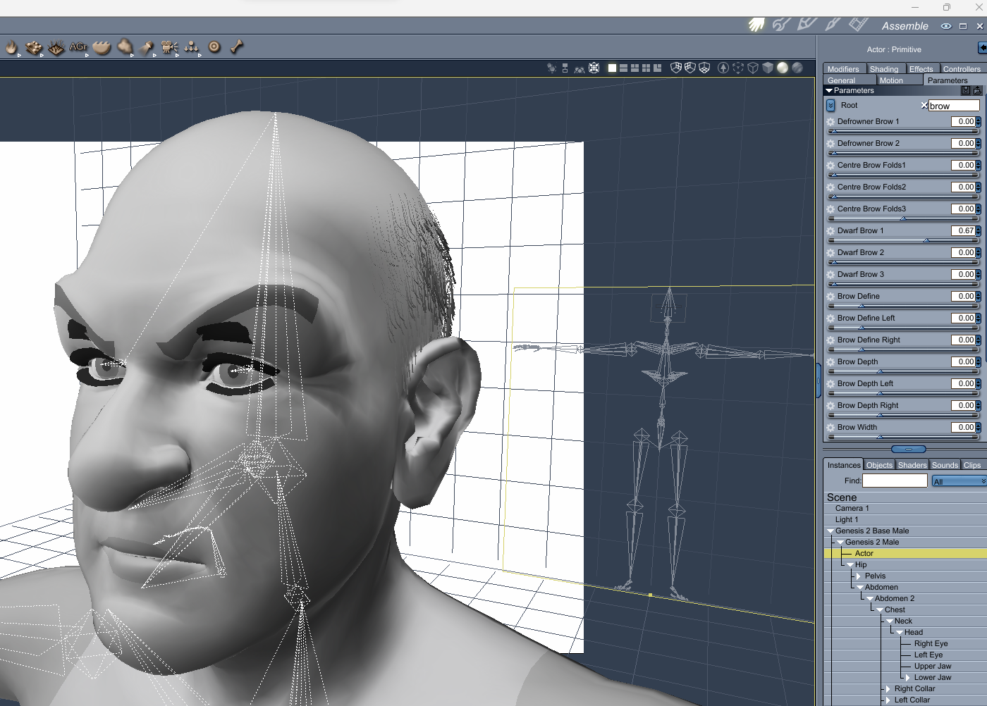Select the target helper object tool
The image size is (987, 706).
click(214, 47)
